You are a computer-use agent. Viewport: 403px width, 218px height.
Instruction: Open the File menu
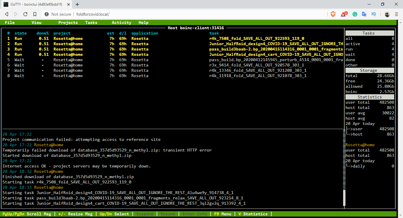(10, 22)
